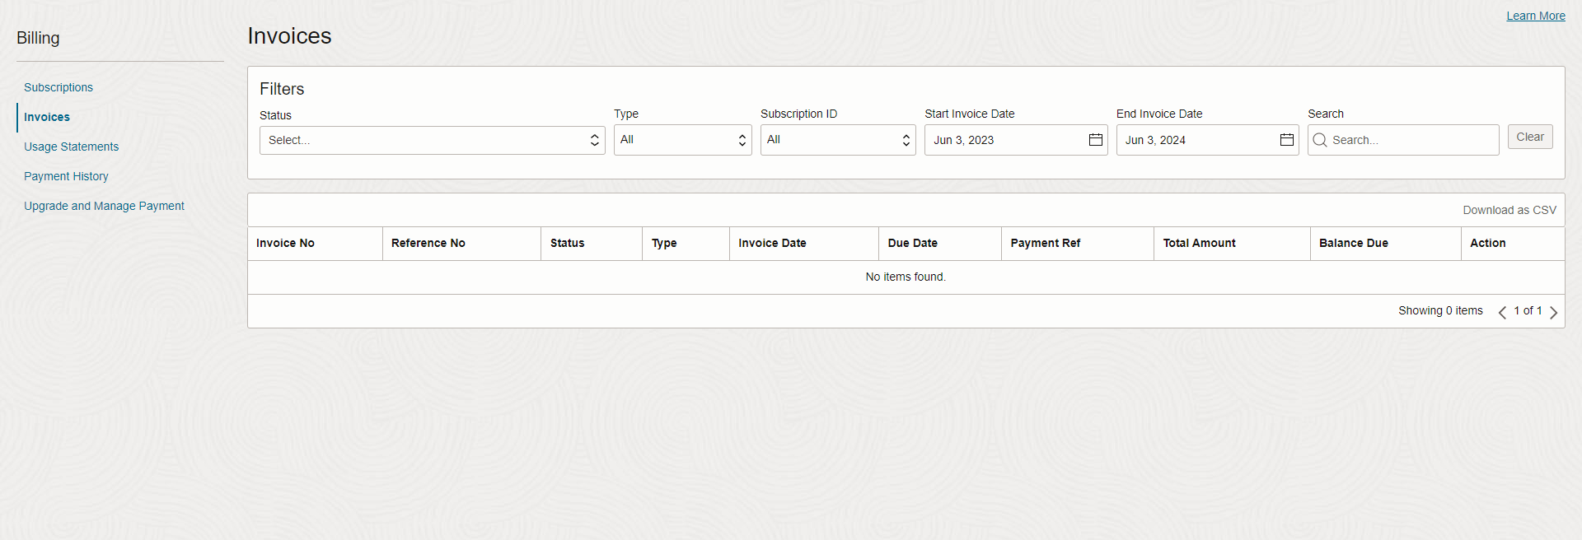Open the Type filter dropdown
The width and height of the screenshot is (1582, 540).
pyautogui.click(x=682, y=140)
